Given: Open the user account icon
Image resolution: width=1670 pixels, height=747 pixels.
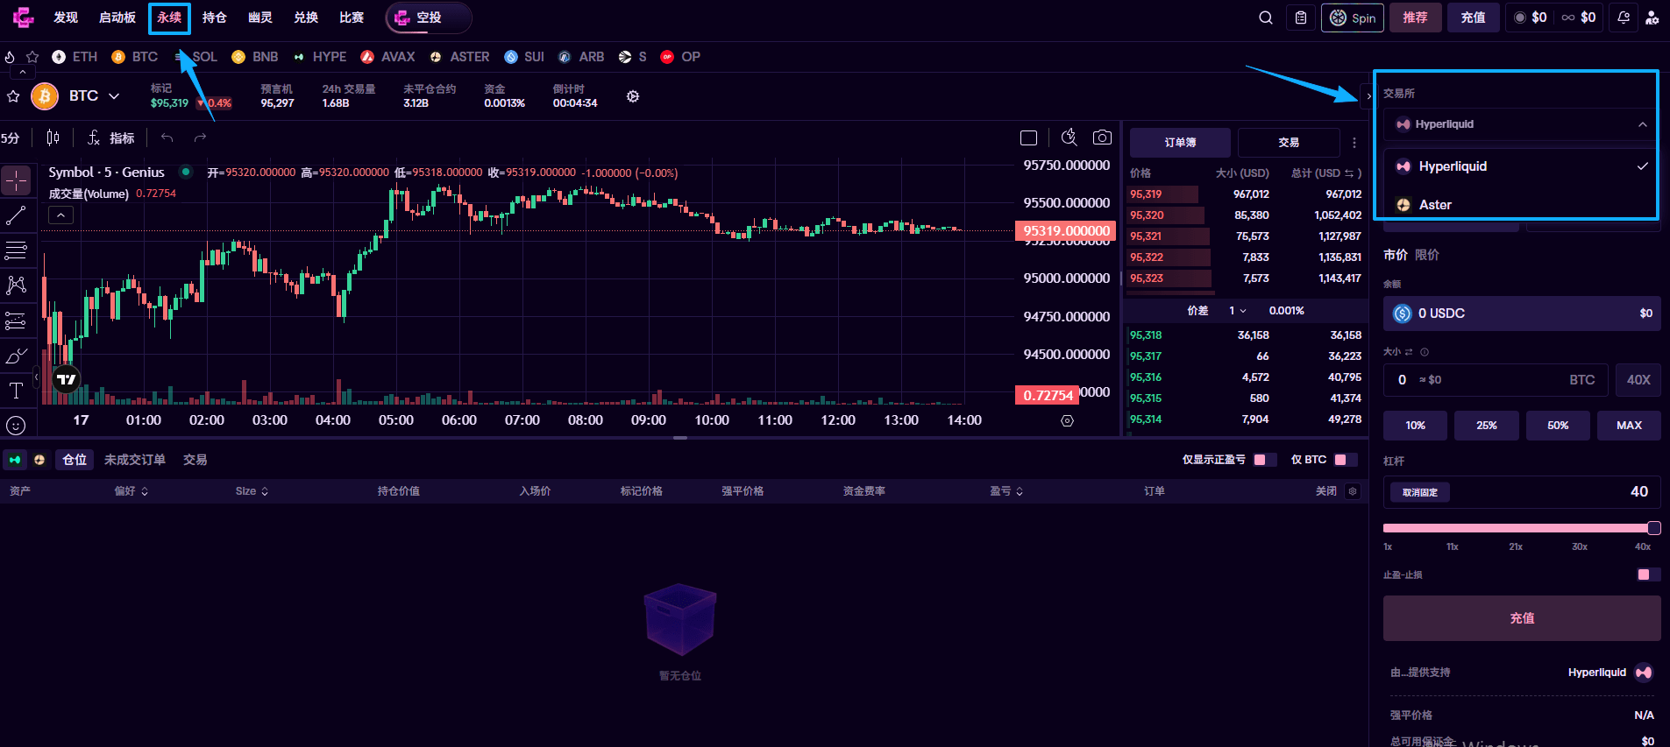Looking at the screenshot, I should (1652, 18).
